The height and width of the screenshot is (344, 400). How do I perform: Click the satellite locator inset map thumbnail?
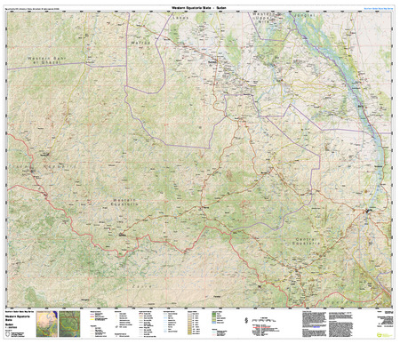click(69, 324)
